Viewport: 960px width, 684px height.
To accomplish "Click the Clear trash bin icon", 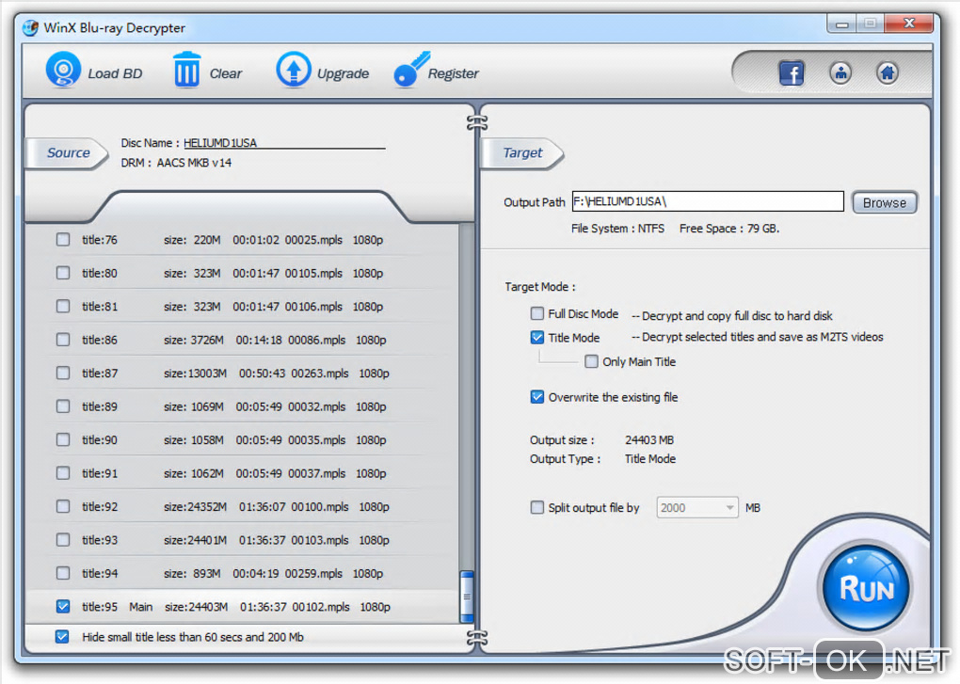I will [x=186, y=70].
